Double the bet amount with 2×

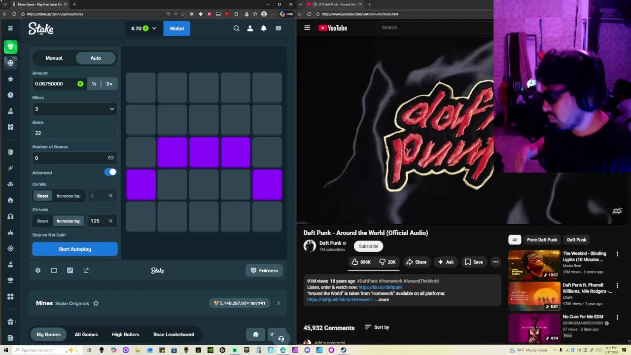(109, 84)
